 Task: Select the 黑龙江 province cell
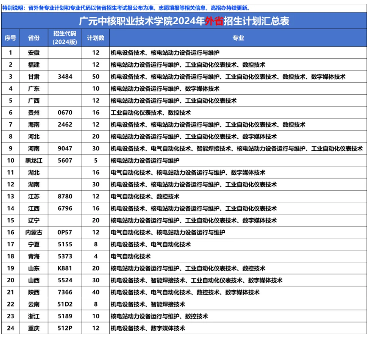34,161
